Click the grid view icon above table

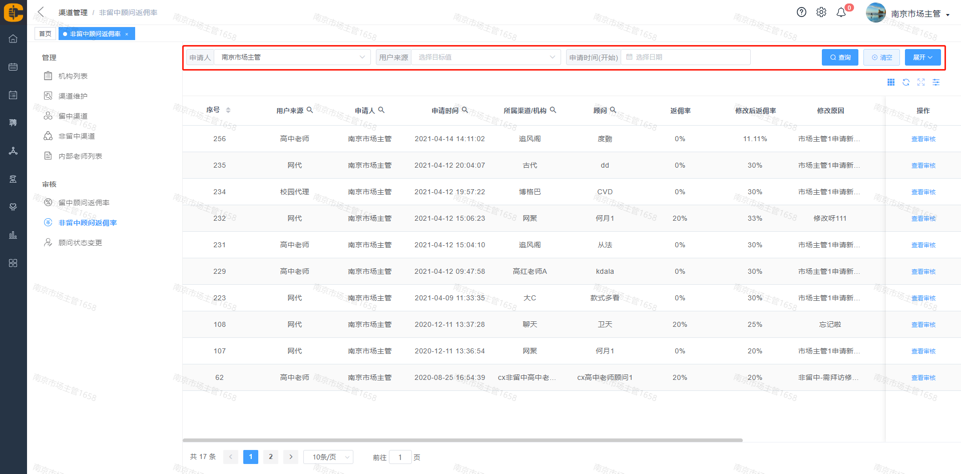(891, 82)
